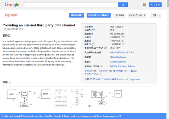Click the 先行技術を探す button

77,15
